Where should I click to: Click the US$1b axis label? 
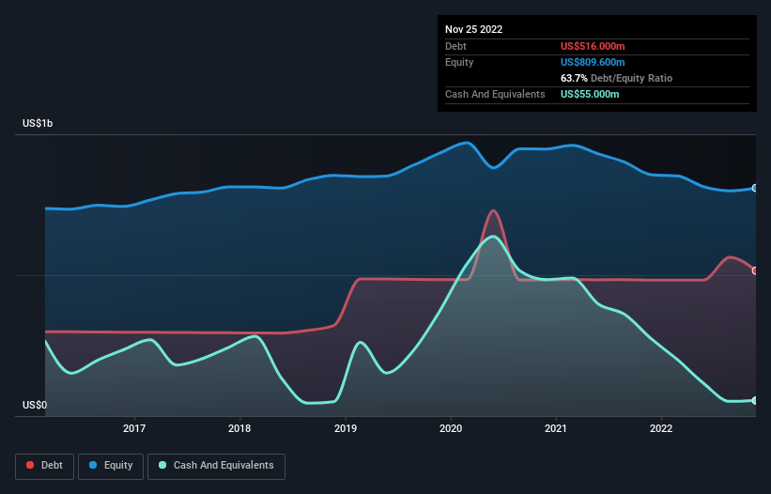tap(38, 123)
